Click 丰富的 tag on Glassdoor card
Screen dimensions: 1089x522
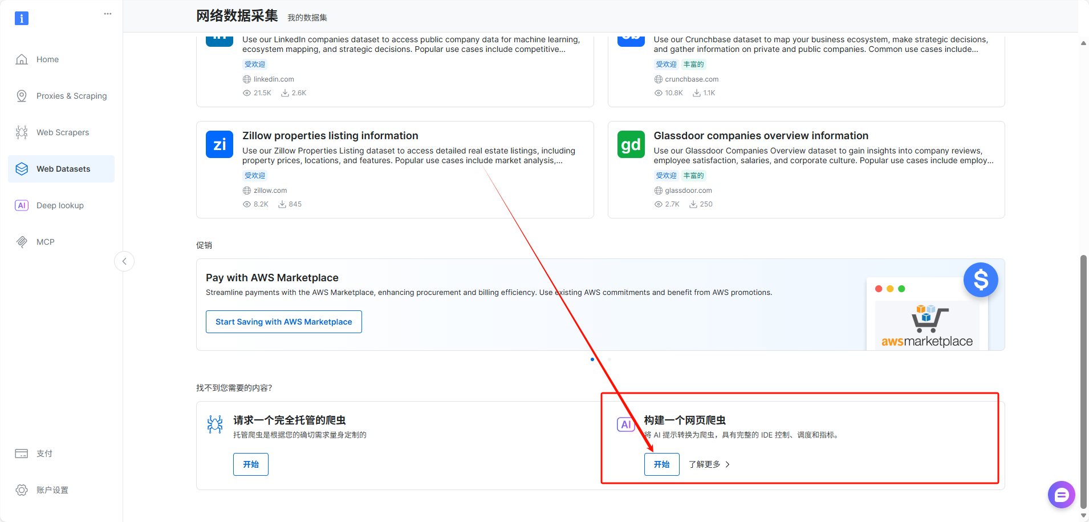[694, 176]
